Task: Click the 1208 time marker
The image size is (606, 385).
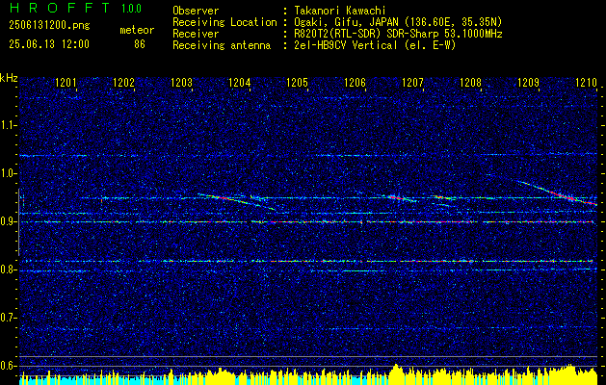Action: coord(470,83)
